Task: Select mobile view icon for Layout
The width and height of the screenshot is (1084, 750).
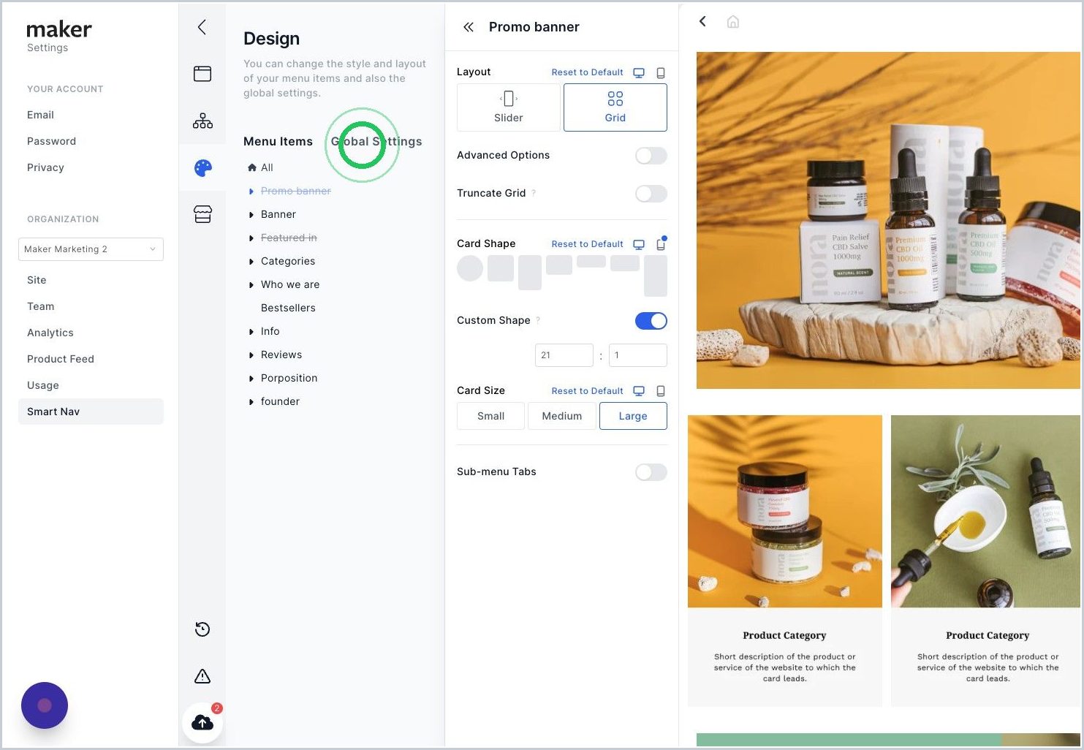Action: [x=661, y=73]
